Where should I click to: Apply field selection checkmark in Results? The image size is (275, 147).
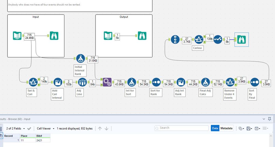click(29, 129)
